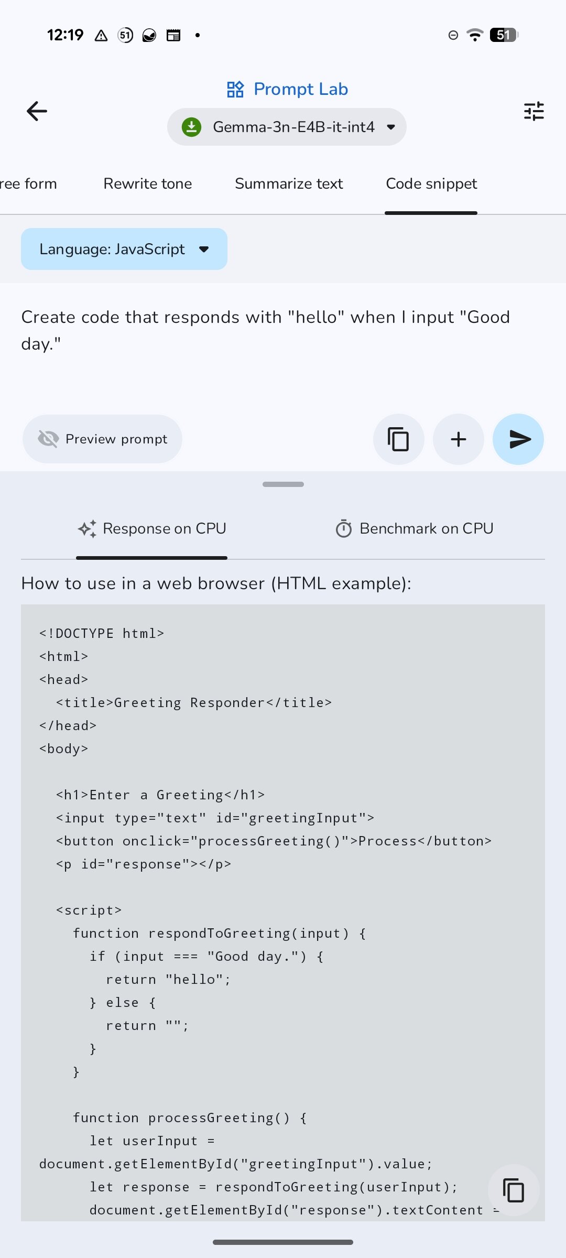Copy the response code snippet
This screenshot has width=566, height=1258.
click(513, 1190)
